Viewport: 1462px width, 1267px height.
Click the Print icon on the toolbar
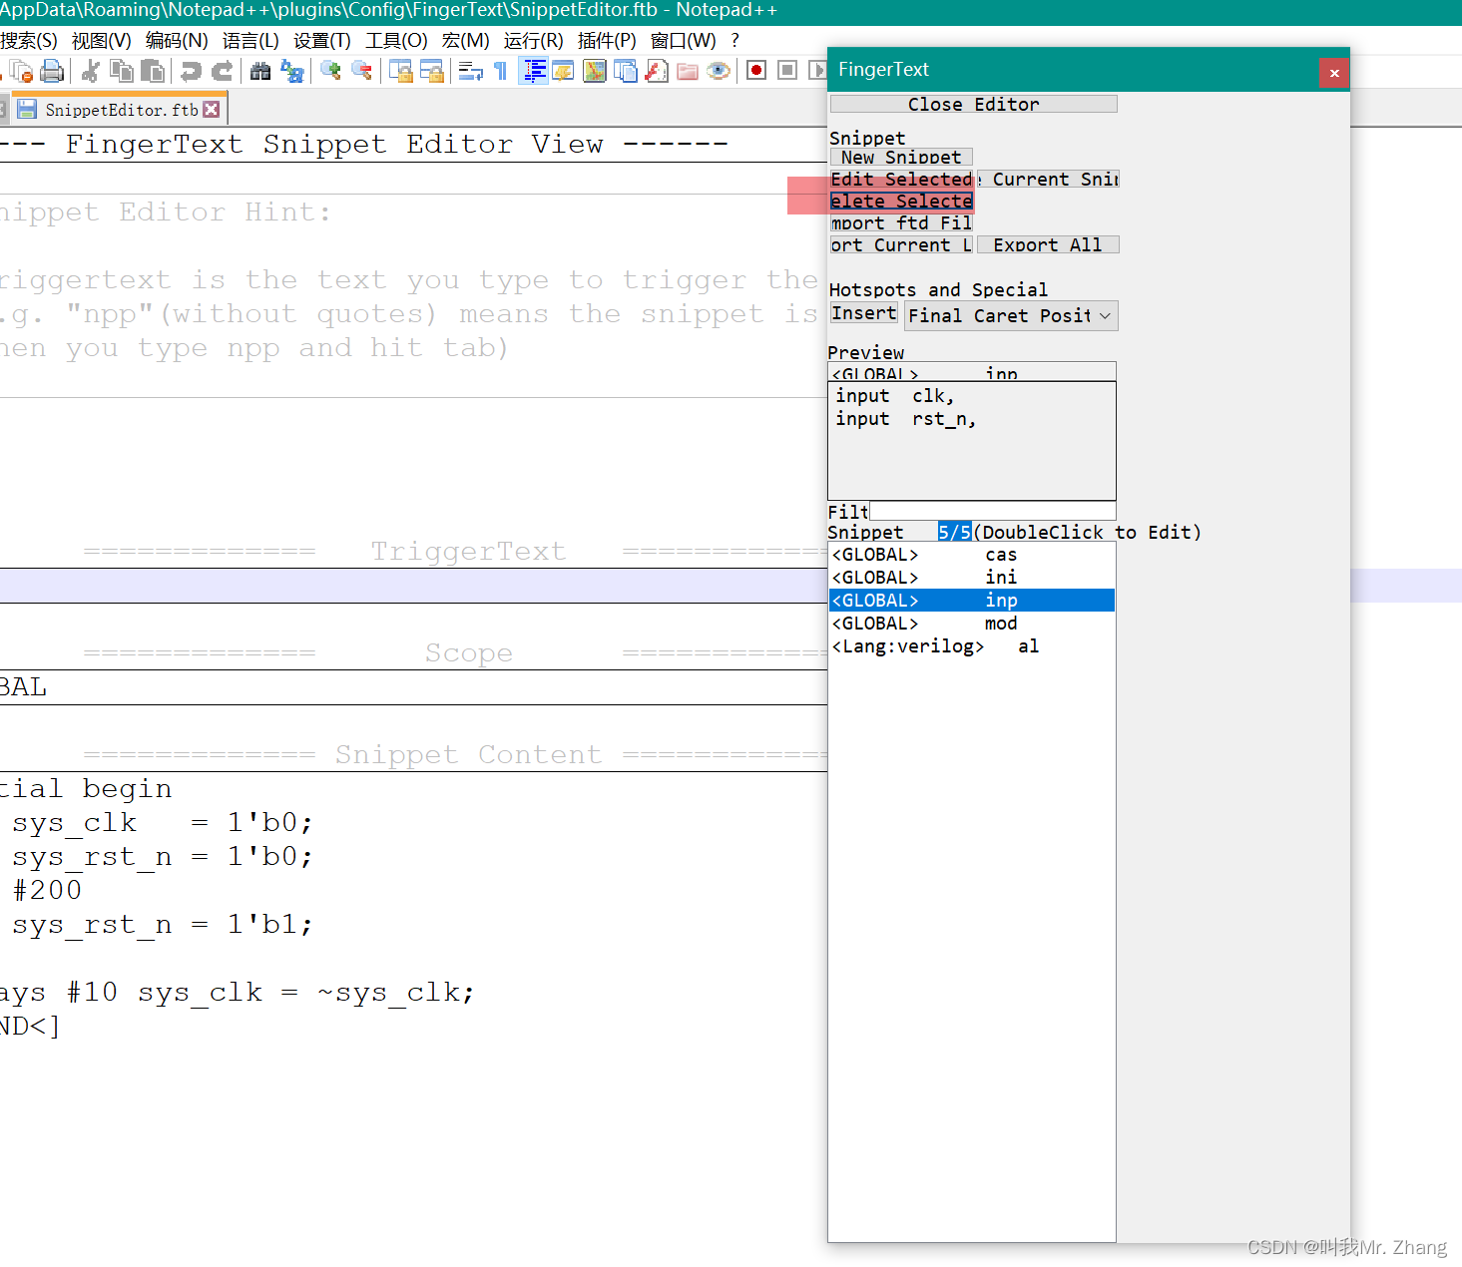pyautogui.click(x=52, y=71)
